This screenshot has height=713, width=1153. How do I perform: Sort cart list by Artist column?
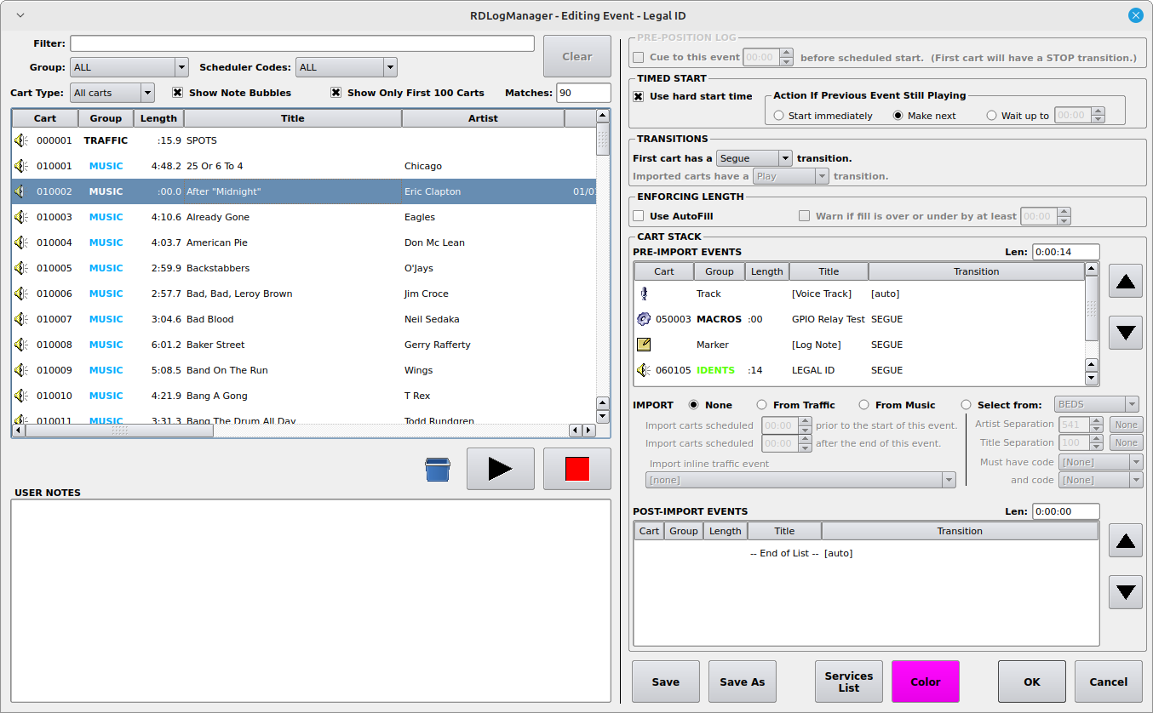tap(482, 118)
